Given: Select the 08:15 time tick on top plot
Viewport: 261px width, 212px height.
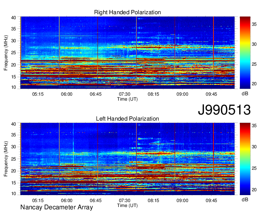Looking at the screenshot, I should point(153,94).
